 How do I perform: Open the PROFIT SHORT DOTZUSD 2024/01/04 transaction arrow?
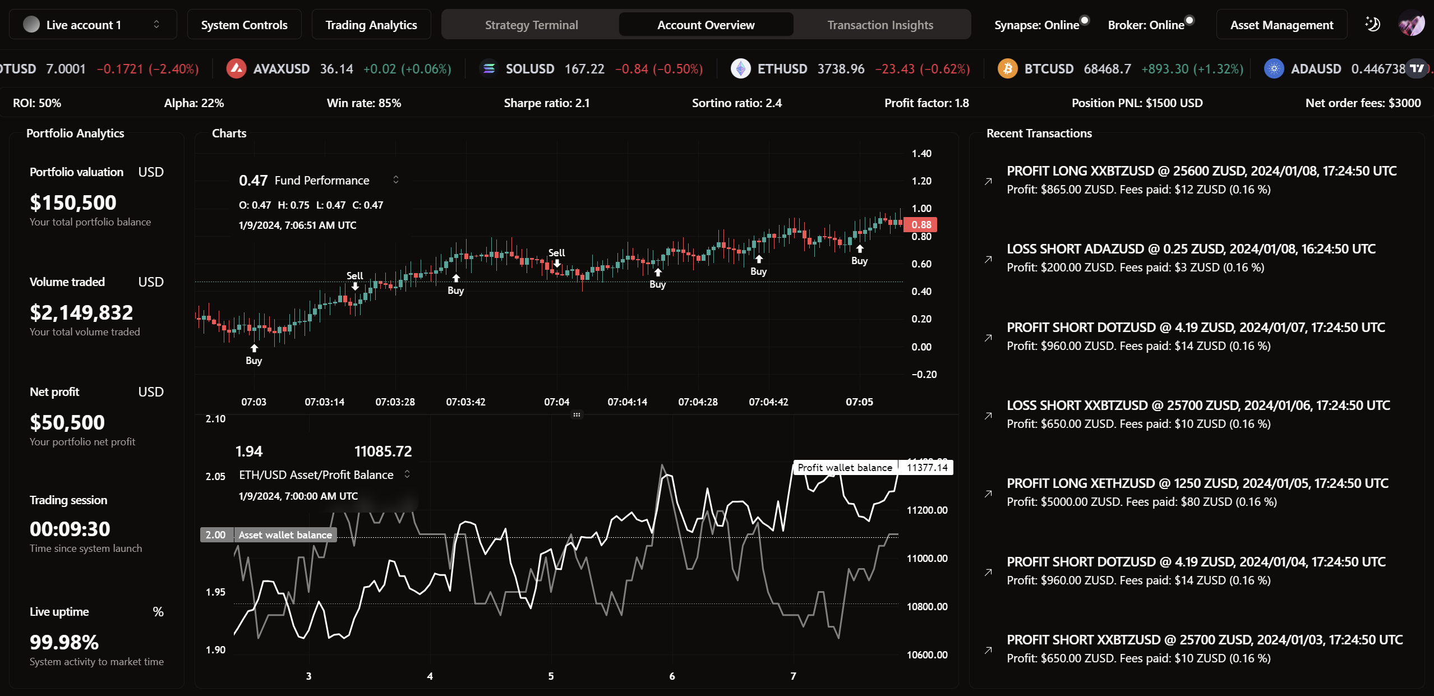click(x=988, y=572)
